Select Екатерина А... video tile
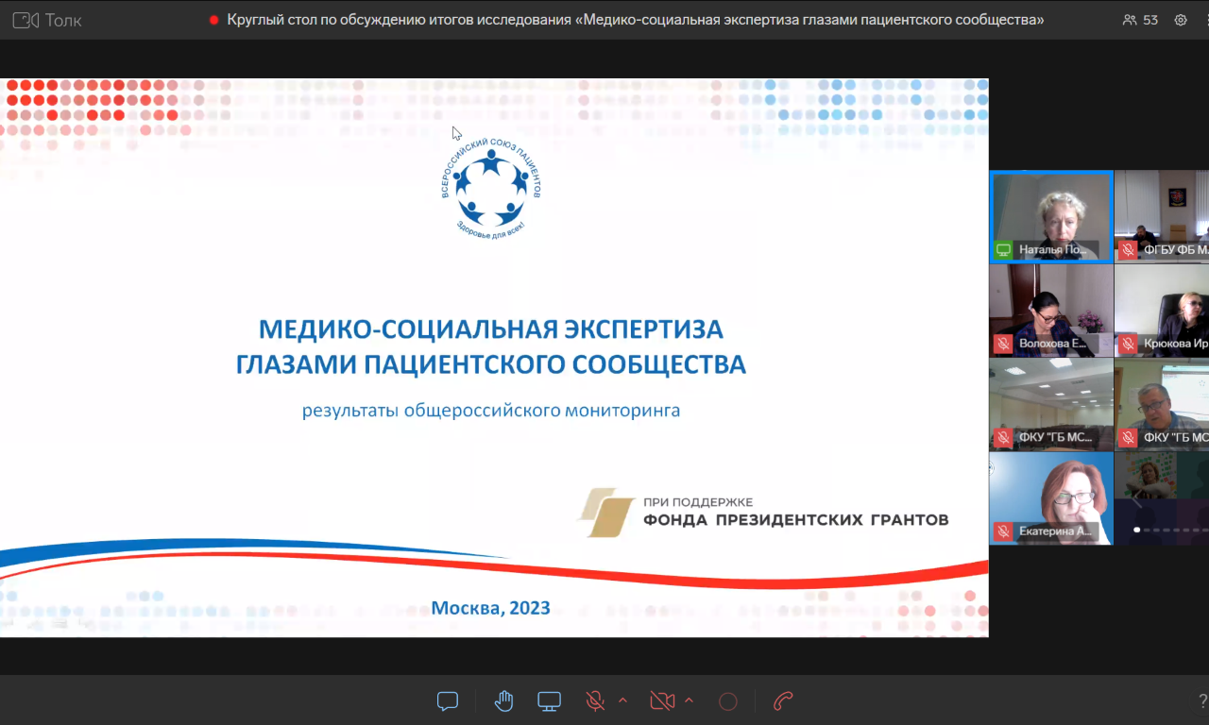 tap(1050, 497)
